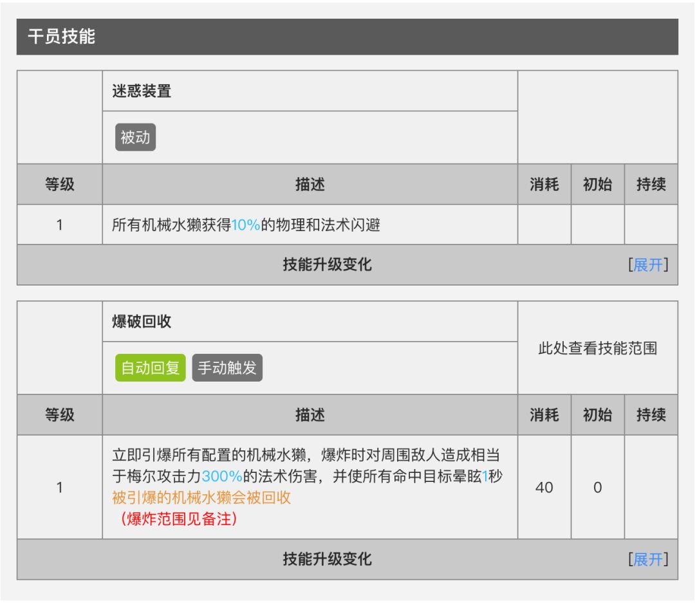This screenshot has height=610, width=695.
Task: Click 技能升级变化 label under 迷惑装置
Action: (x=327, y=264)
